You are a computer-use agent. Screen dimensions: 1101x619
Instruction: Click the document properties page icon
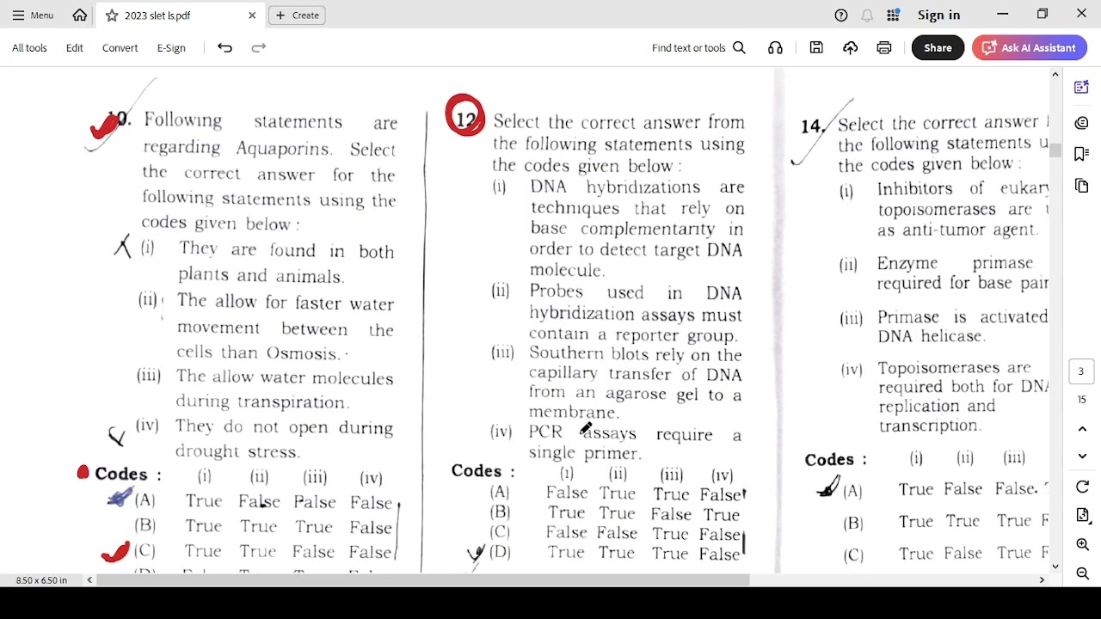pos(1082,515)
